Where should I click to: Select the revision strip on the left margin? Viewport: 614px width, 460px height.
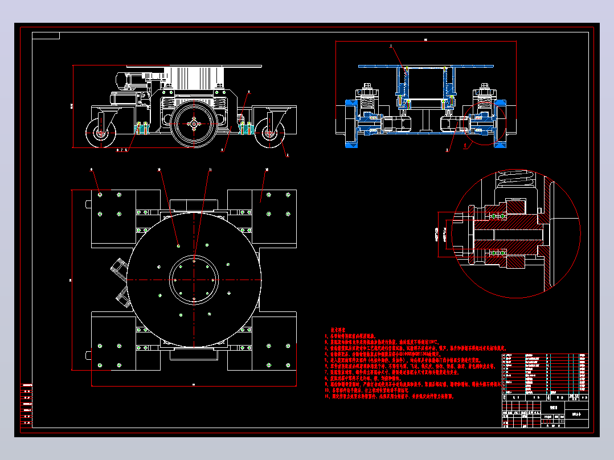26,405
